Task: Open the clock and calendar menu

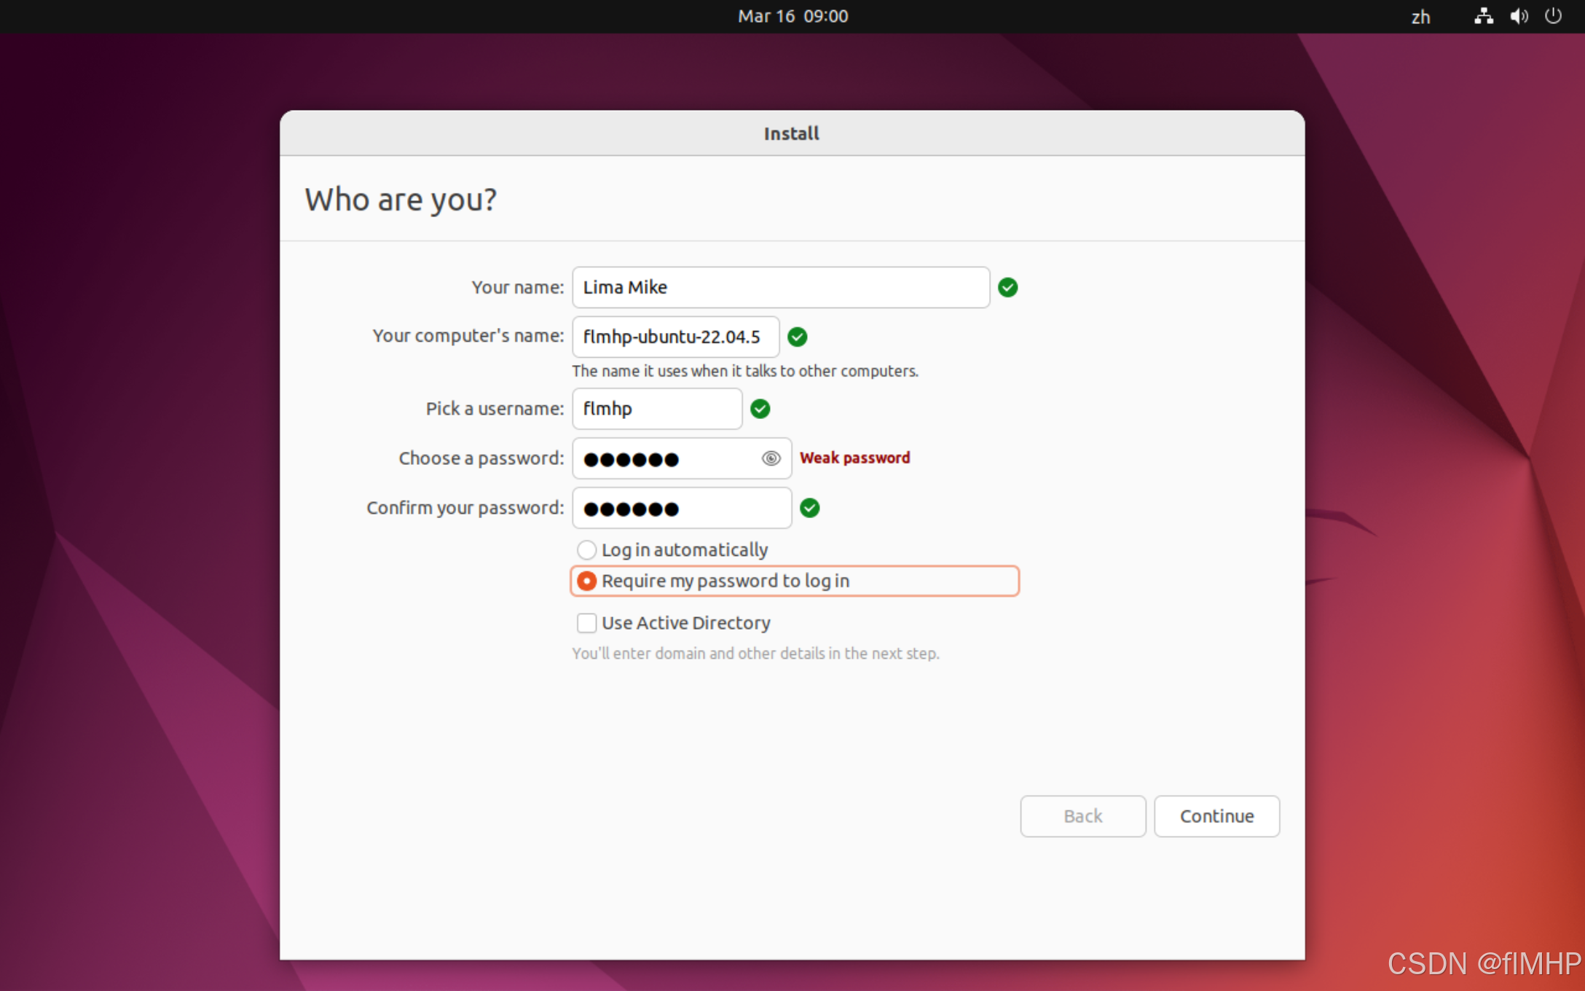Action: coord(792,16)
